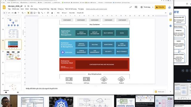
Task: Open the Trang trình bày menu
Action: click(44, 9)
